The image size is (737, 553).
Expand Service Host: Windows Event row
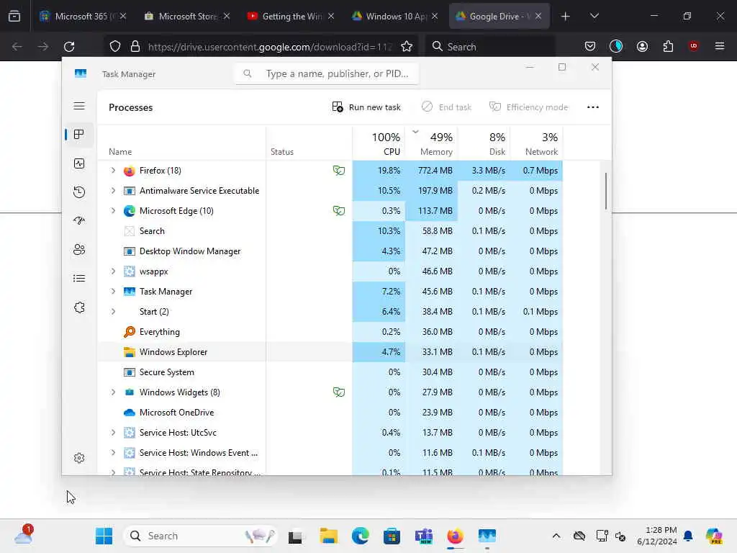tap(113, 453)
